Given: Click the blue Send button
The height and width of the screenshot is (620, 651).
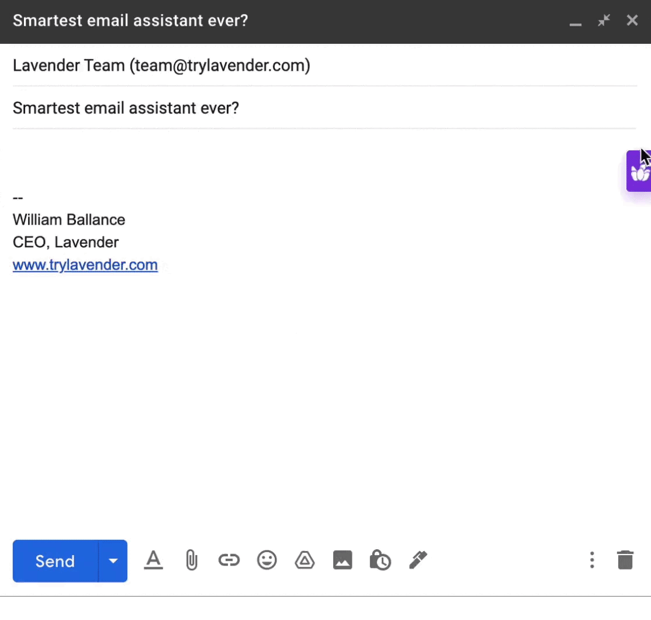Looking at the screenshot, I should pos(55,561).
